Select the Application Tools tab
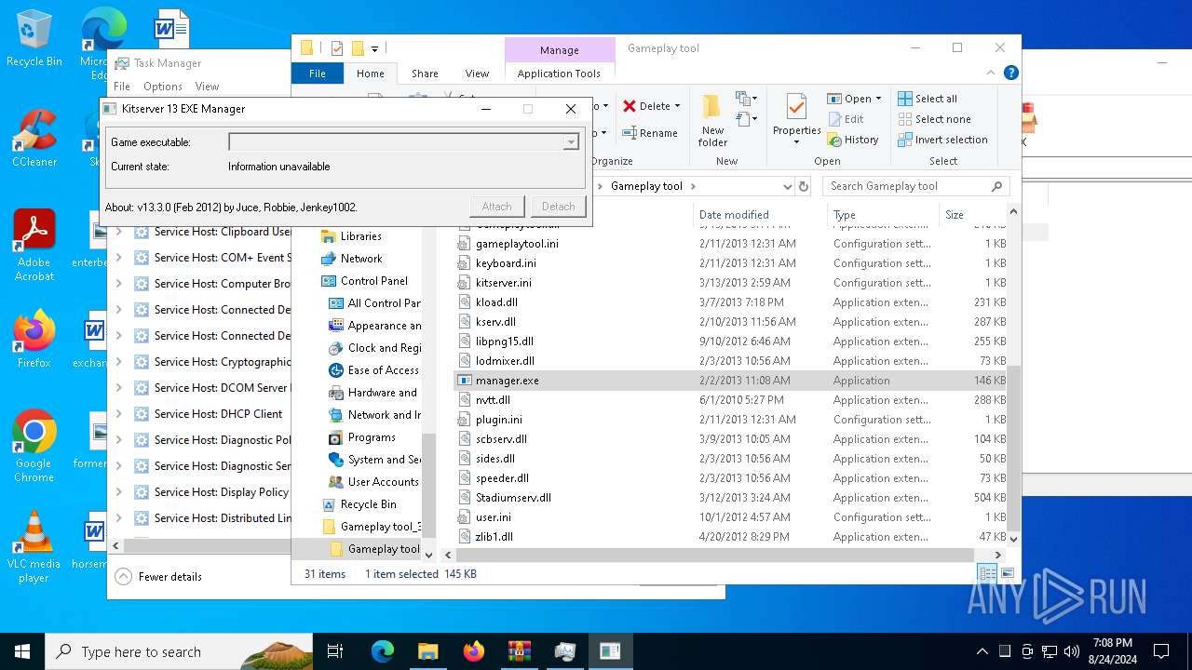Viewport: 1192px width, 670px height. [559, 74]
